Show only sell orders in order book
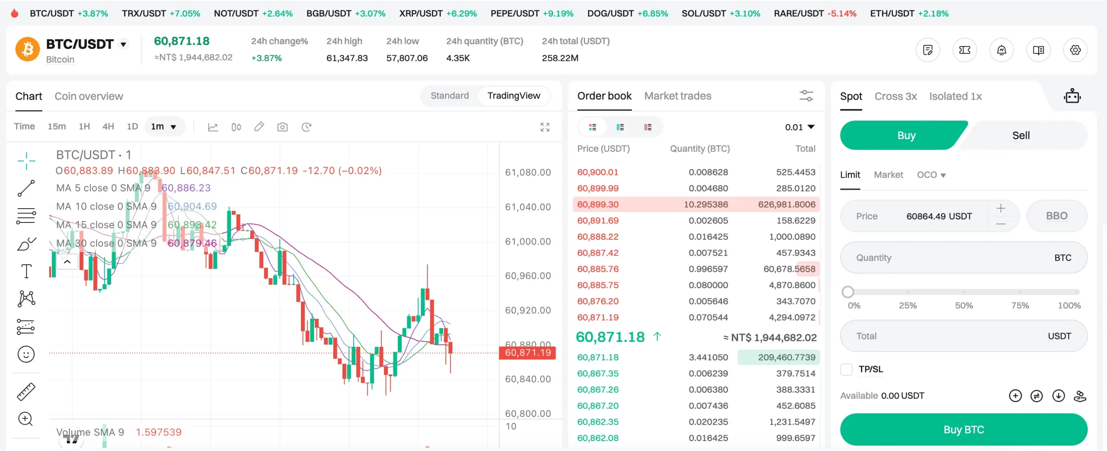This screenshot has width=1107, height=451. pyautogui.click(x=647, y=127)
